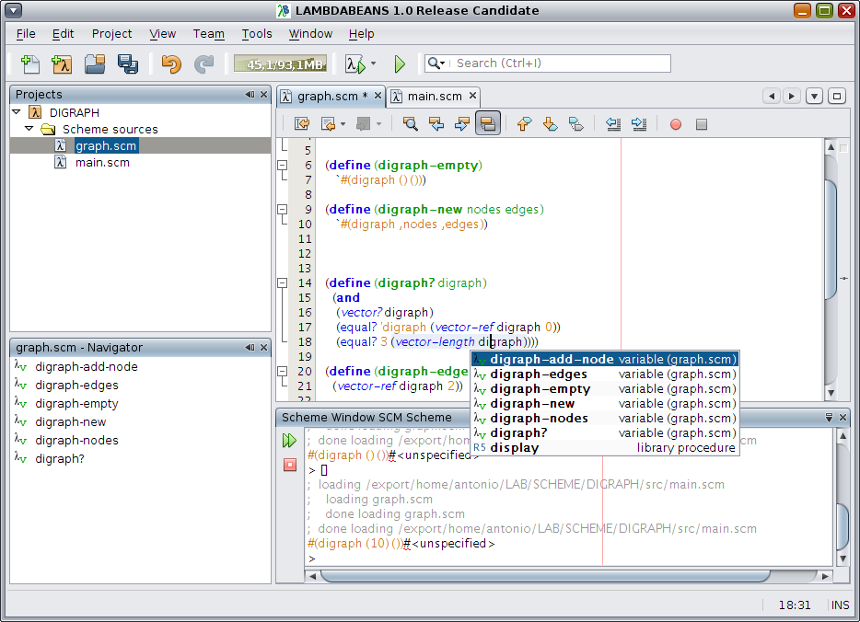
Task: Click the lambda run-in-interpreter icon
Action: point(354,64)
